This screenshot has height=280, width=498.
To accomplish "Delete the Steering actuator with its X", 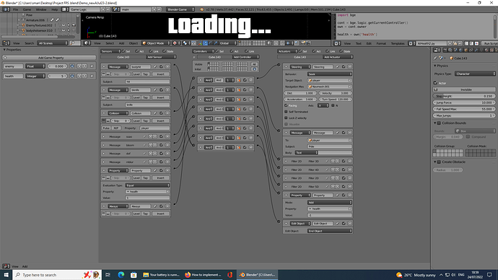I will coord(349,67).
